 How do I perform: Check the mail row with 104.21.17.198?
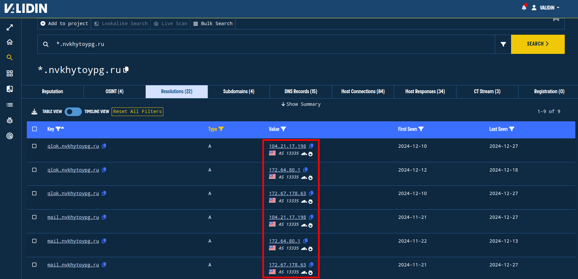point(34,217)
